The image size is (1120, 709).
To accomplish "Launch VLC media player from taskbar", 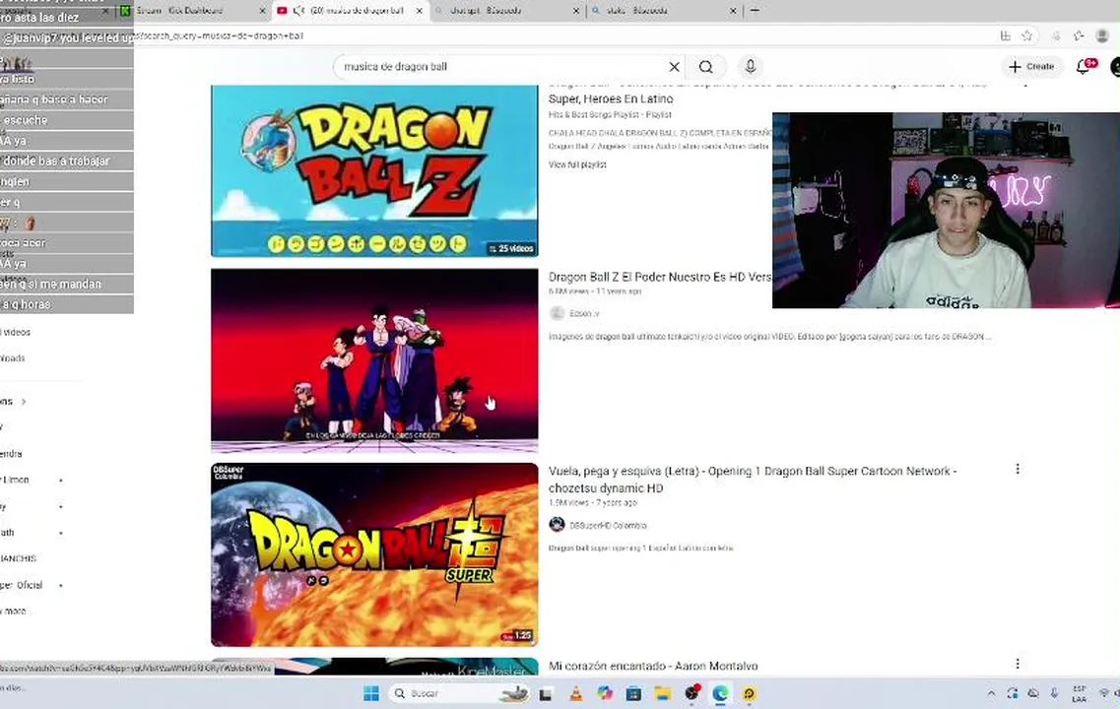I will pyautogui.click(x=575, y=693).
